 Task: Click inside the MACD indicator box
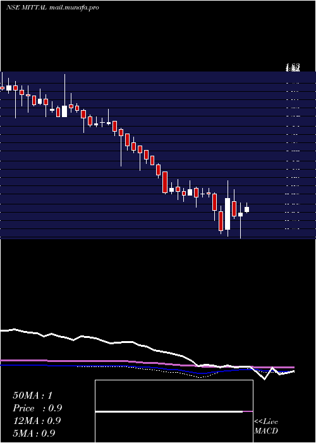point(174,411)
